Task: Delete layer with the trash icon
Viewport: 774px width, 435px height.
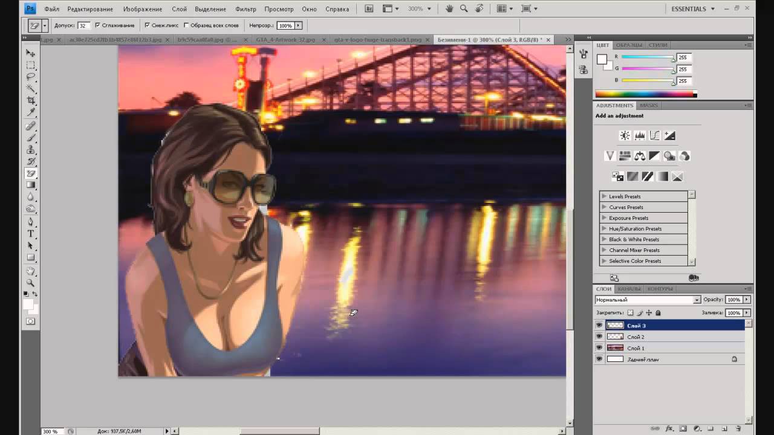Action: [738, 428]
